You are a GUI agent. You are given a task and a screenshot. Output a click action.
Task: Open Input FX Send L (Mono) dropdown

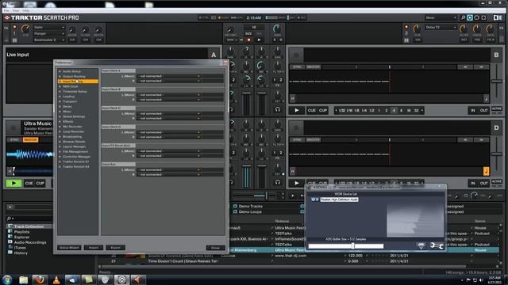coord(180,151)
